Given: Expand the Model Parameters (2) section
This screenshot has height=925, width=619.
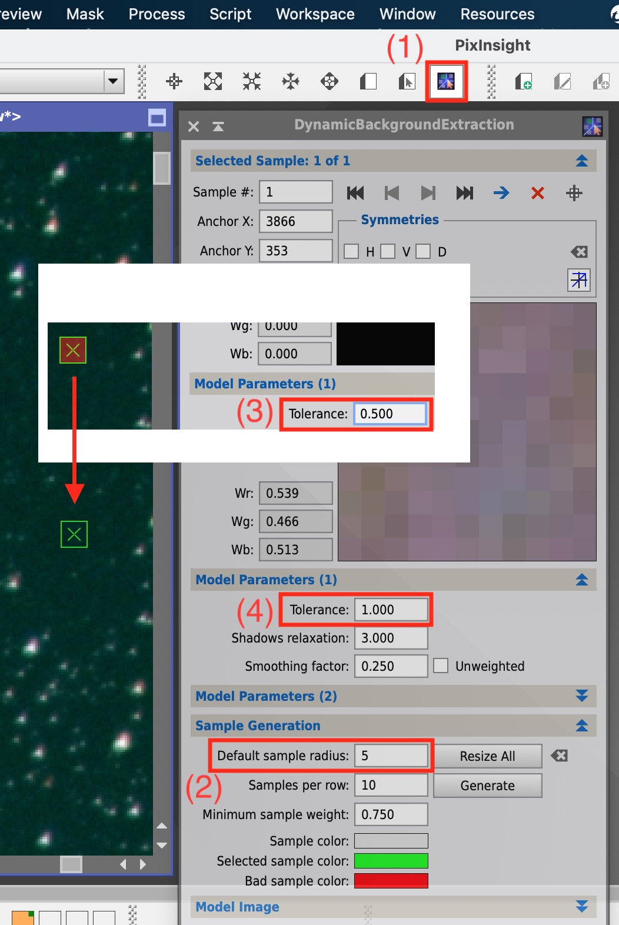Looking at the screenshot, I should [x=581, y=696].
